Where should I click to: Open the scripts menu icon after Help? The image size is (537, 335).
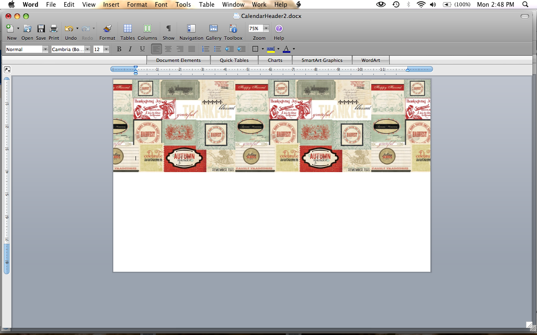298,5
